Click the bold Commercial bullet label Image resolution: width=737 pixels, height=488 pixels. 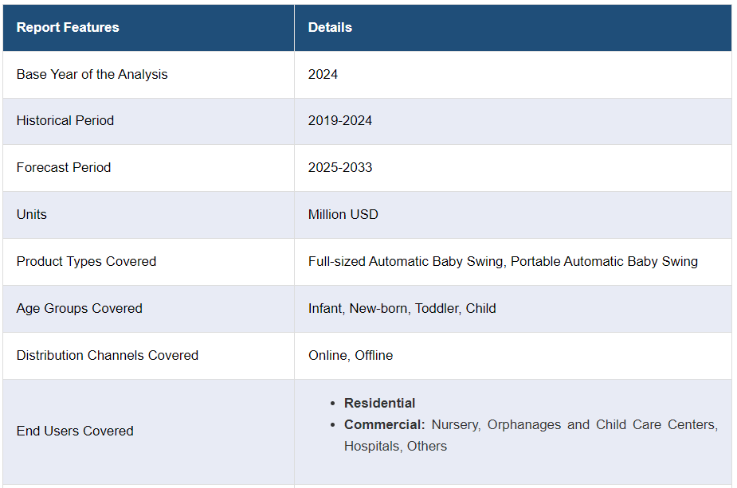(x=385, y=424)
